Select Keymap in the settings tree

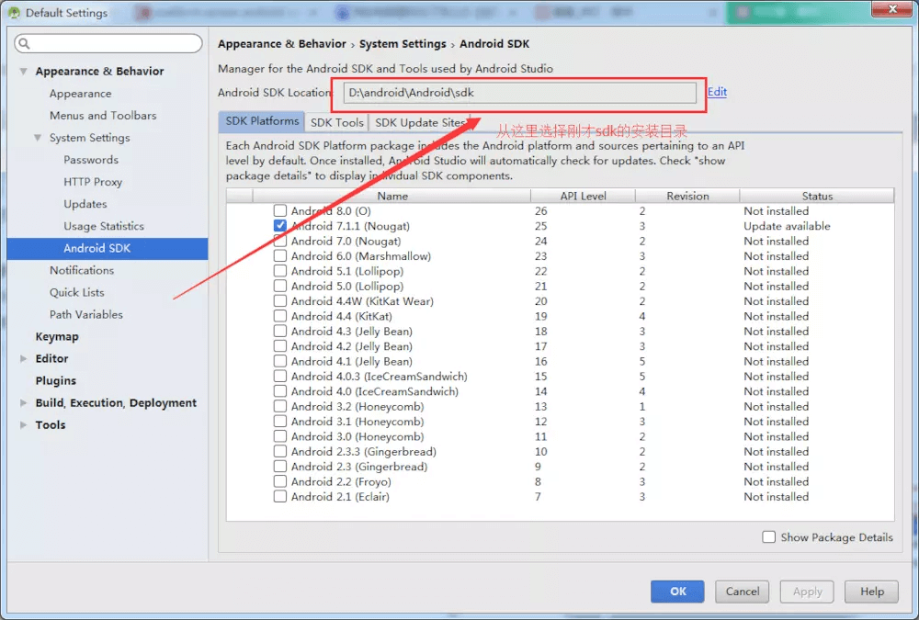[57, 336]
